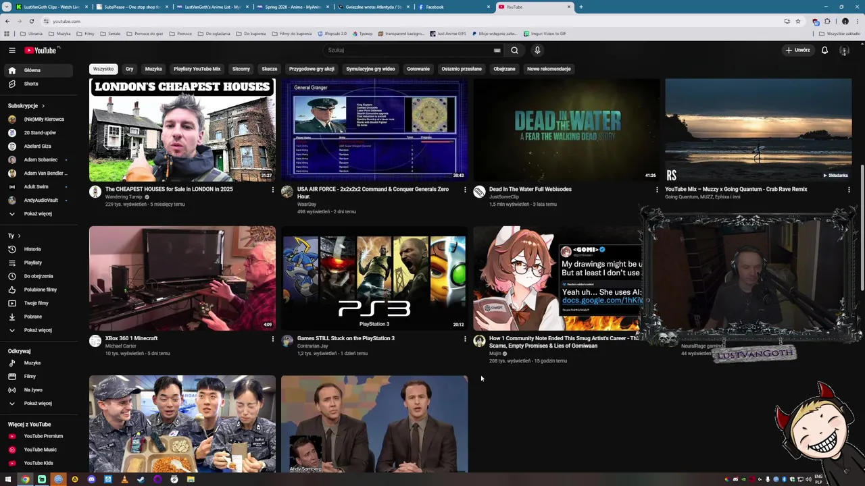This screenshot has width=865, height=486.
Task: Open the notifications bell
Action: (x=824, y=50)
